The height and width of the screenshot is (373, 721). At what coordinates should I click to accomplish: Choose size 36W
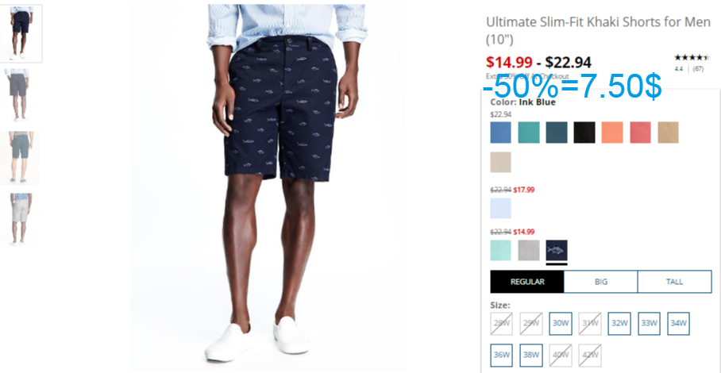tap(502, 355)
